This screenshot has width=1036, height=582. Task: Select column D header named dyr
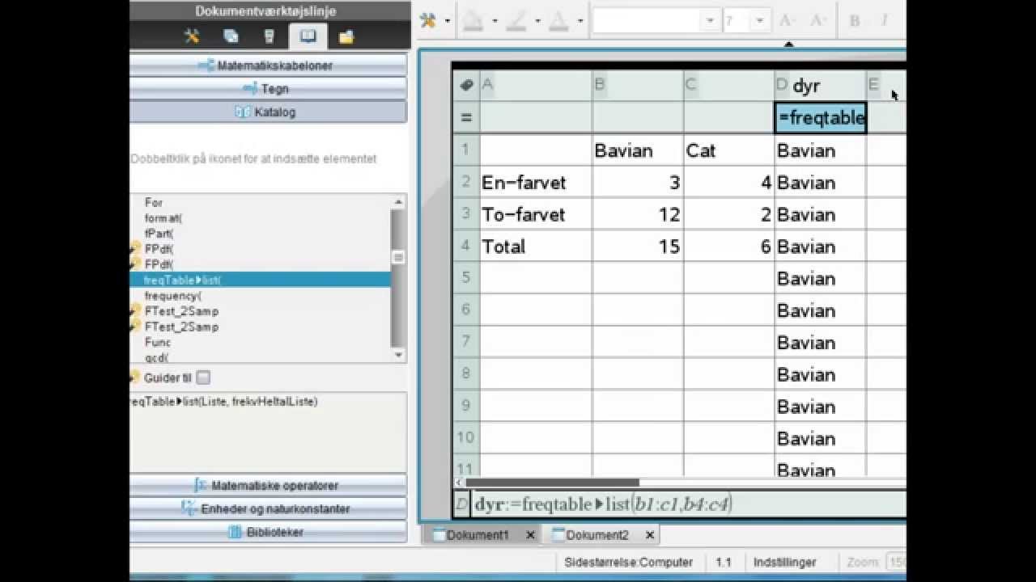pyautogui.click(x=821, y=85)
